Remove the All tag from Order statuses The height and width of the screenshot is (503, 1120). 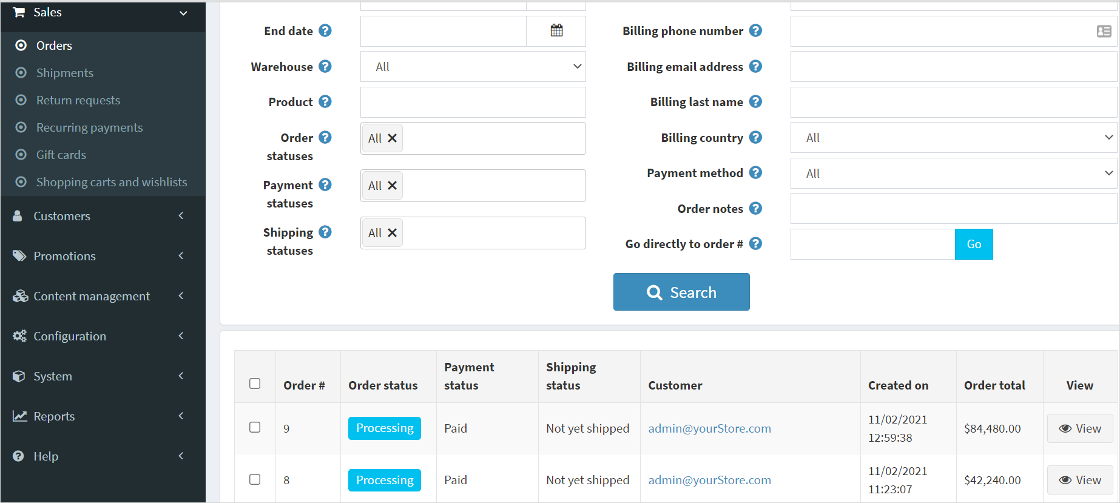393,138
